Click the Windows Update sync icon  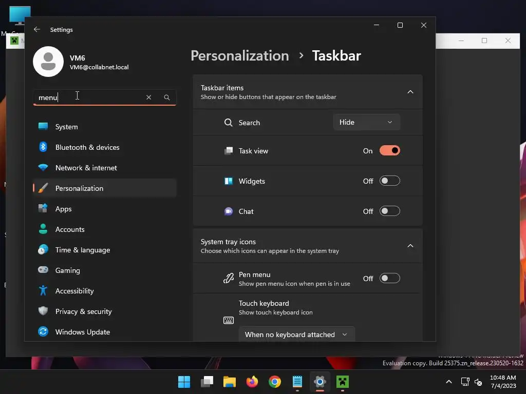[x=43, y=331]
